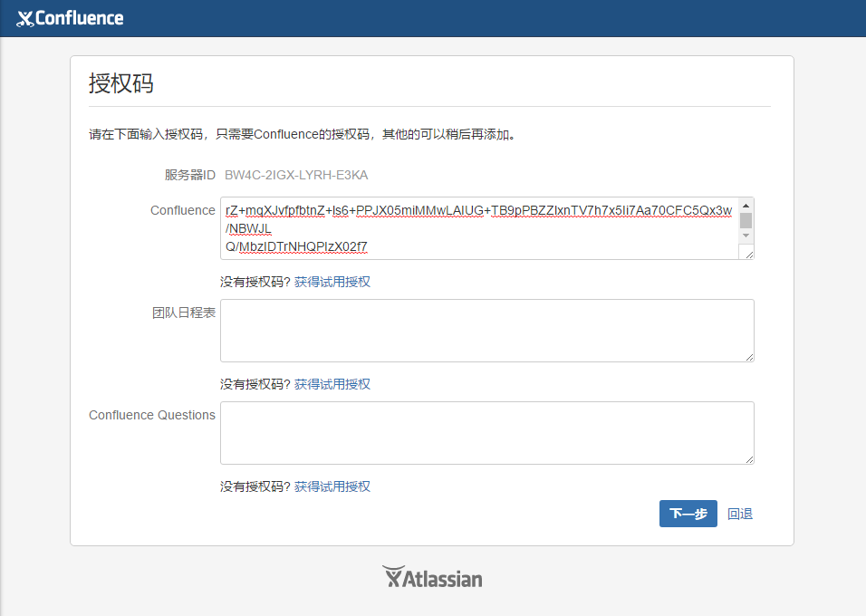Open 获得试用授权 link below Confluence Questions field
This screenshot has width=866, height=616.
click(x=332, y=486)
